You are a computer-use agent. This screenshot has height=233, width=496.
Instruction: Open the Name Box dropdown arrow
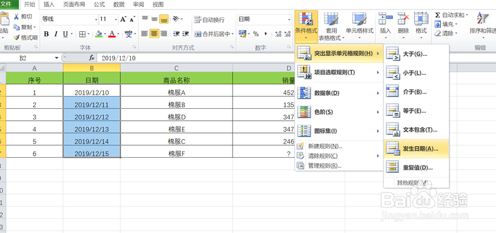(57, 58)
